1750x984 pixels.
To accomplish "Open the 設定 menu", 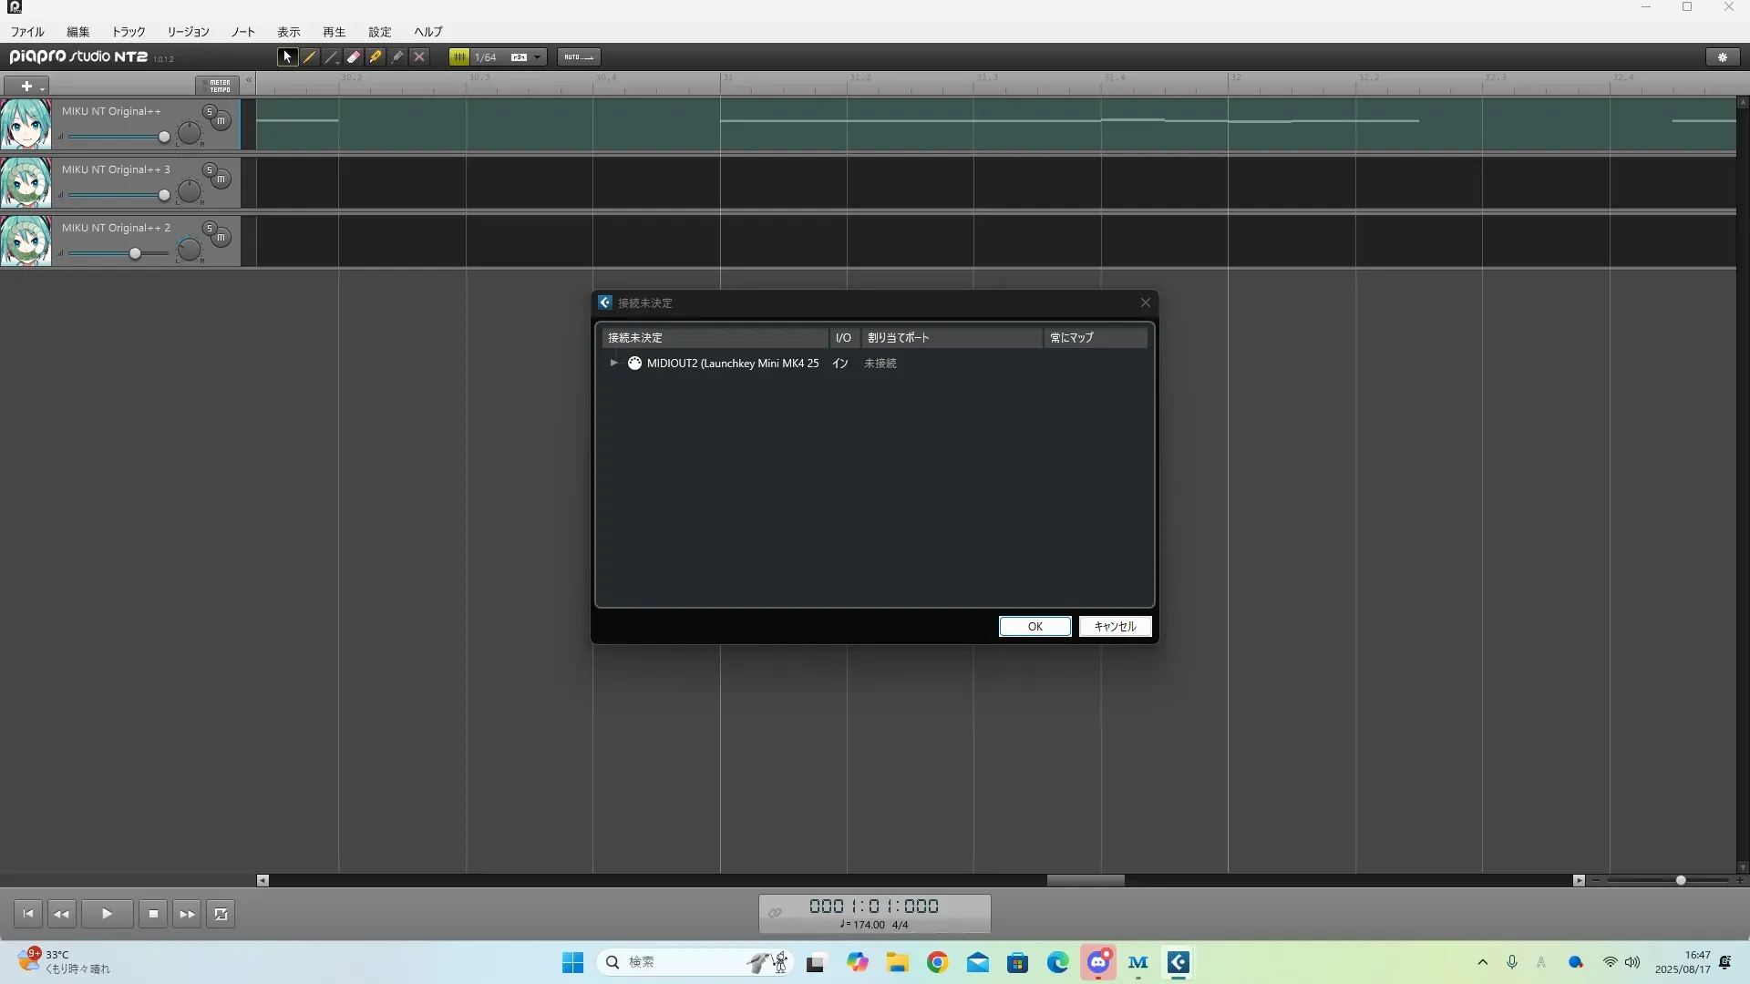I will click(379, 32).
